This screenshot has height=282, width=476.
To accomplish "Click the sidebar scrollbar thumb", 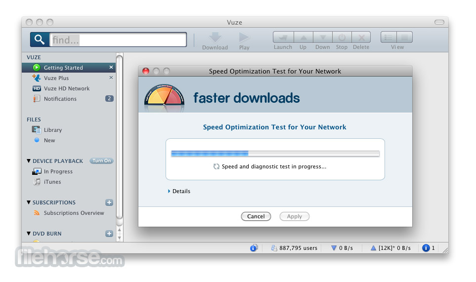I will click(120, 136).
